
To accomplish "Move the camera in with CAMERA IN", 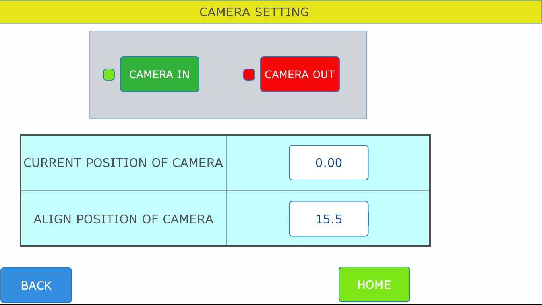I will click(x=160, y=74).
